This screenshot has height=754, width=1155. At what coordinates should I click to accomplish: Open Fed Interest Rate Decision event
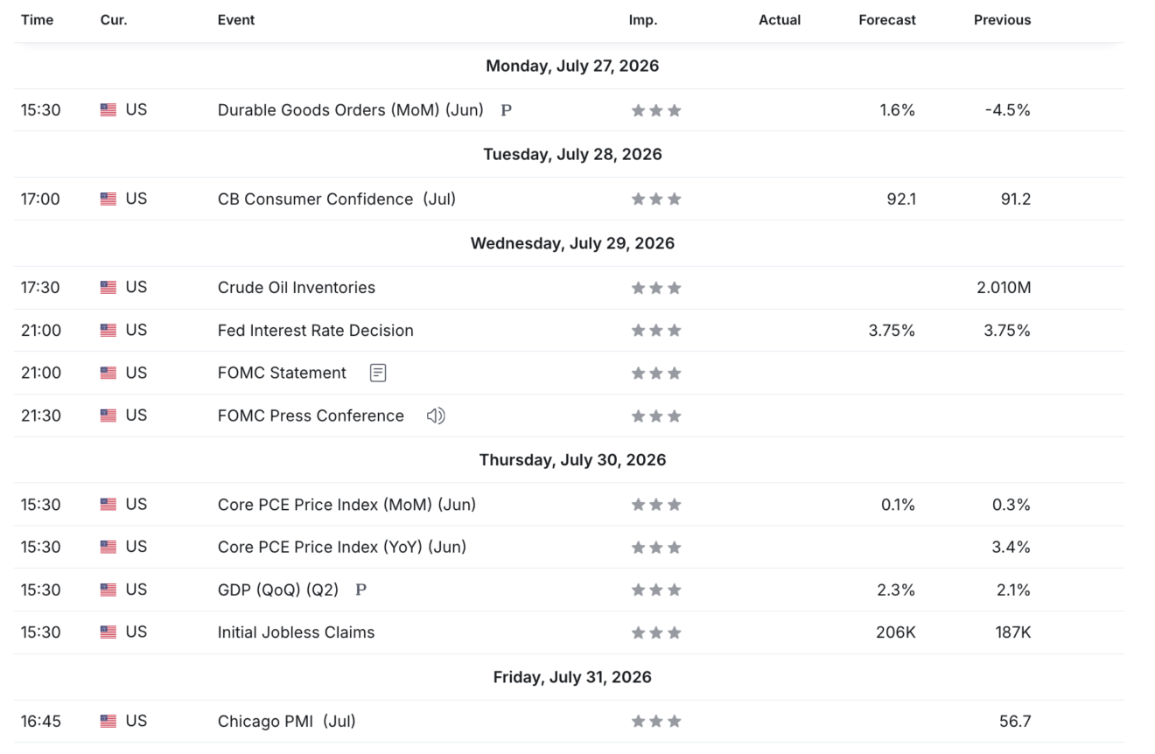click(x=315, y=331)
